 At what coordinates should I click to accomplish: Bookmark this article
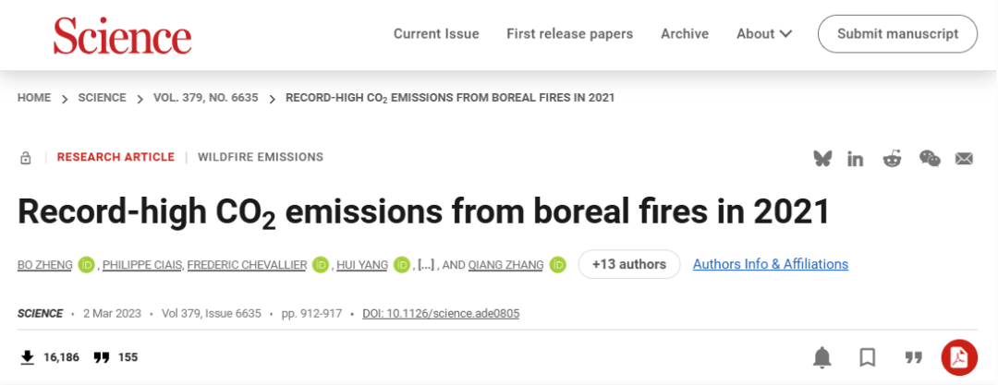click(x=868, y=357)
